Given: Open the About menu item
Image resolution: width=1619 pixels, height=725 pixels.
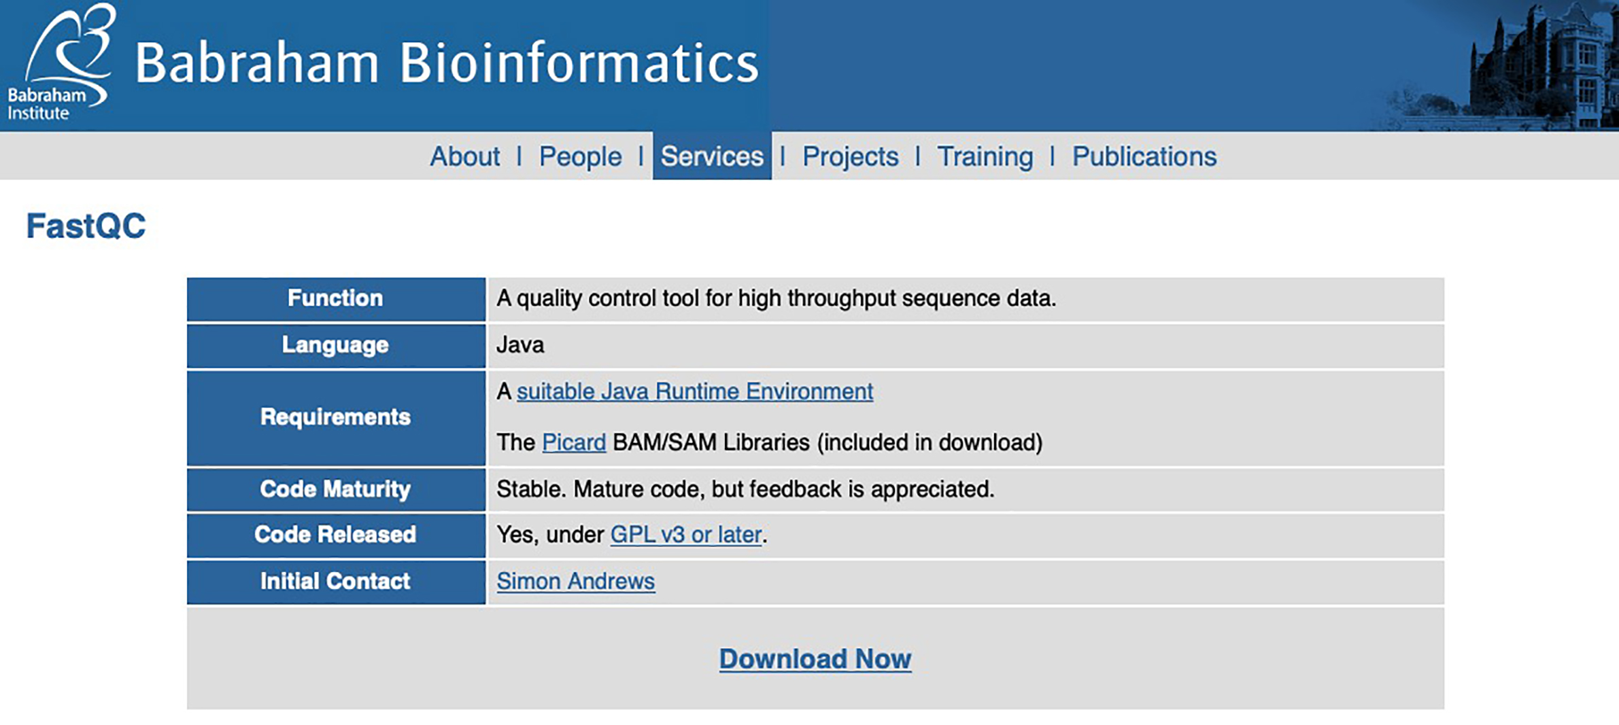Looking at the screenshot, I should (464, 157).
